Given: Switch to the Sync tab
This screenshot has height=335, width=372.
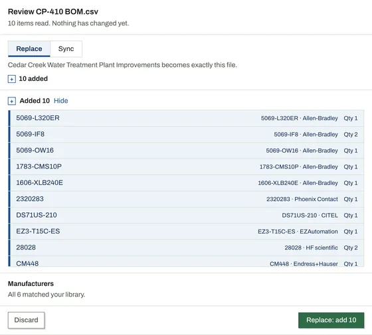Looking at the screenshot, I should (x=66, y=49).
